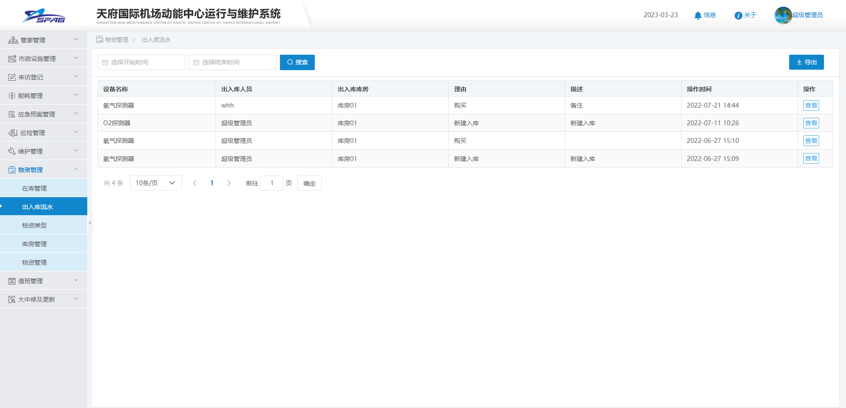Open the 10条/页 page size dropdown
Viewport: 846px width, 408px height.
coord(156,183)
